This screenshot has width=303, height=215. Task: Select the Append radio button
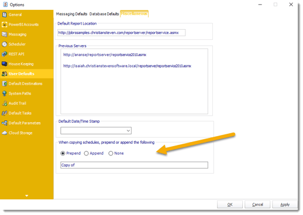tap(86, 154)
